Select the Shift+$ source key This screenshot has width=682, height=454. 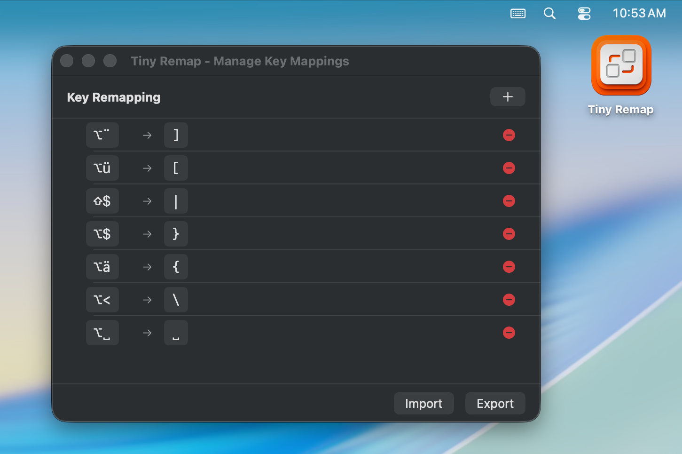click(102, 201)
